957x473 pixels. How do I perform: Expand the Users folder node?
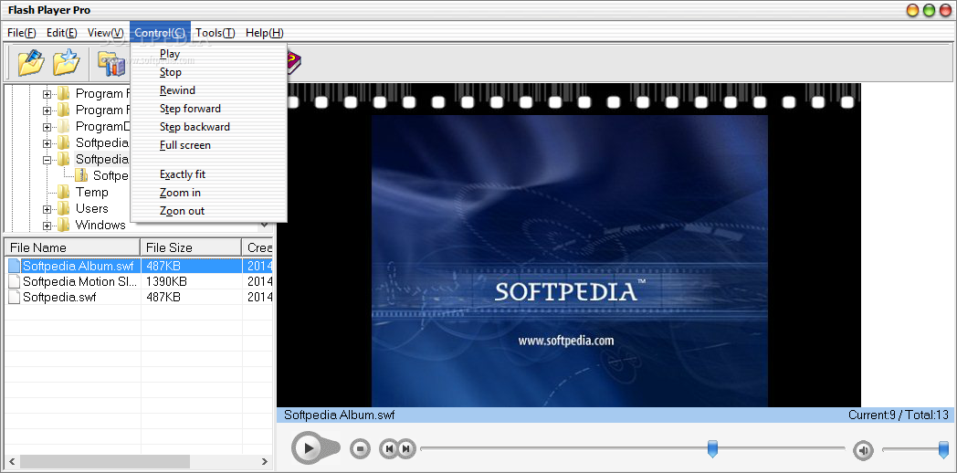pos(47,209)
